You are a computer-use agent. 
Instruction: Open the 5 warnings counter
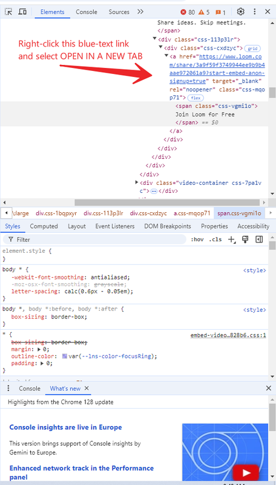coord(204,12)
